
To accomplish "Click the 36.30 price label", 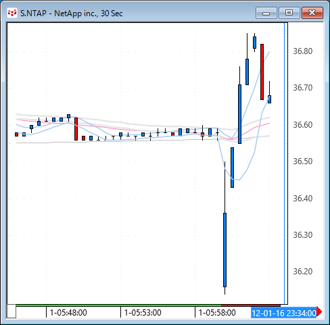I will (303, 235).
